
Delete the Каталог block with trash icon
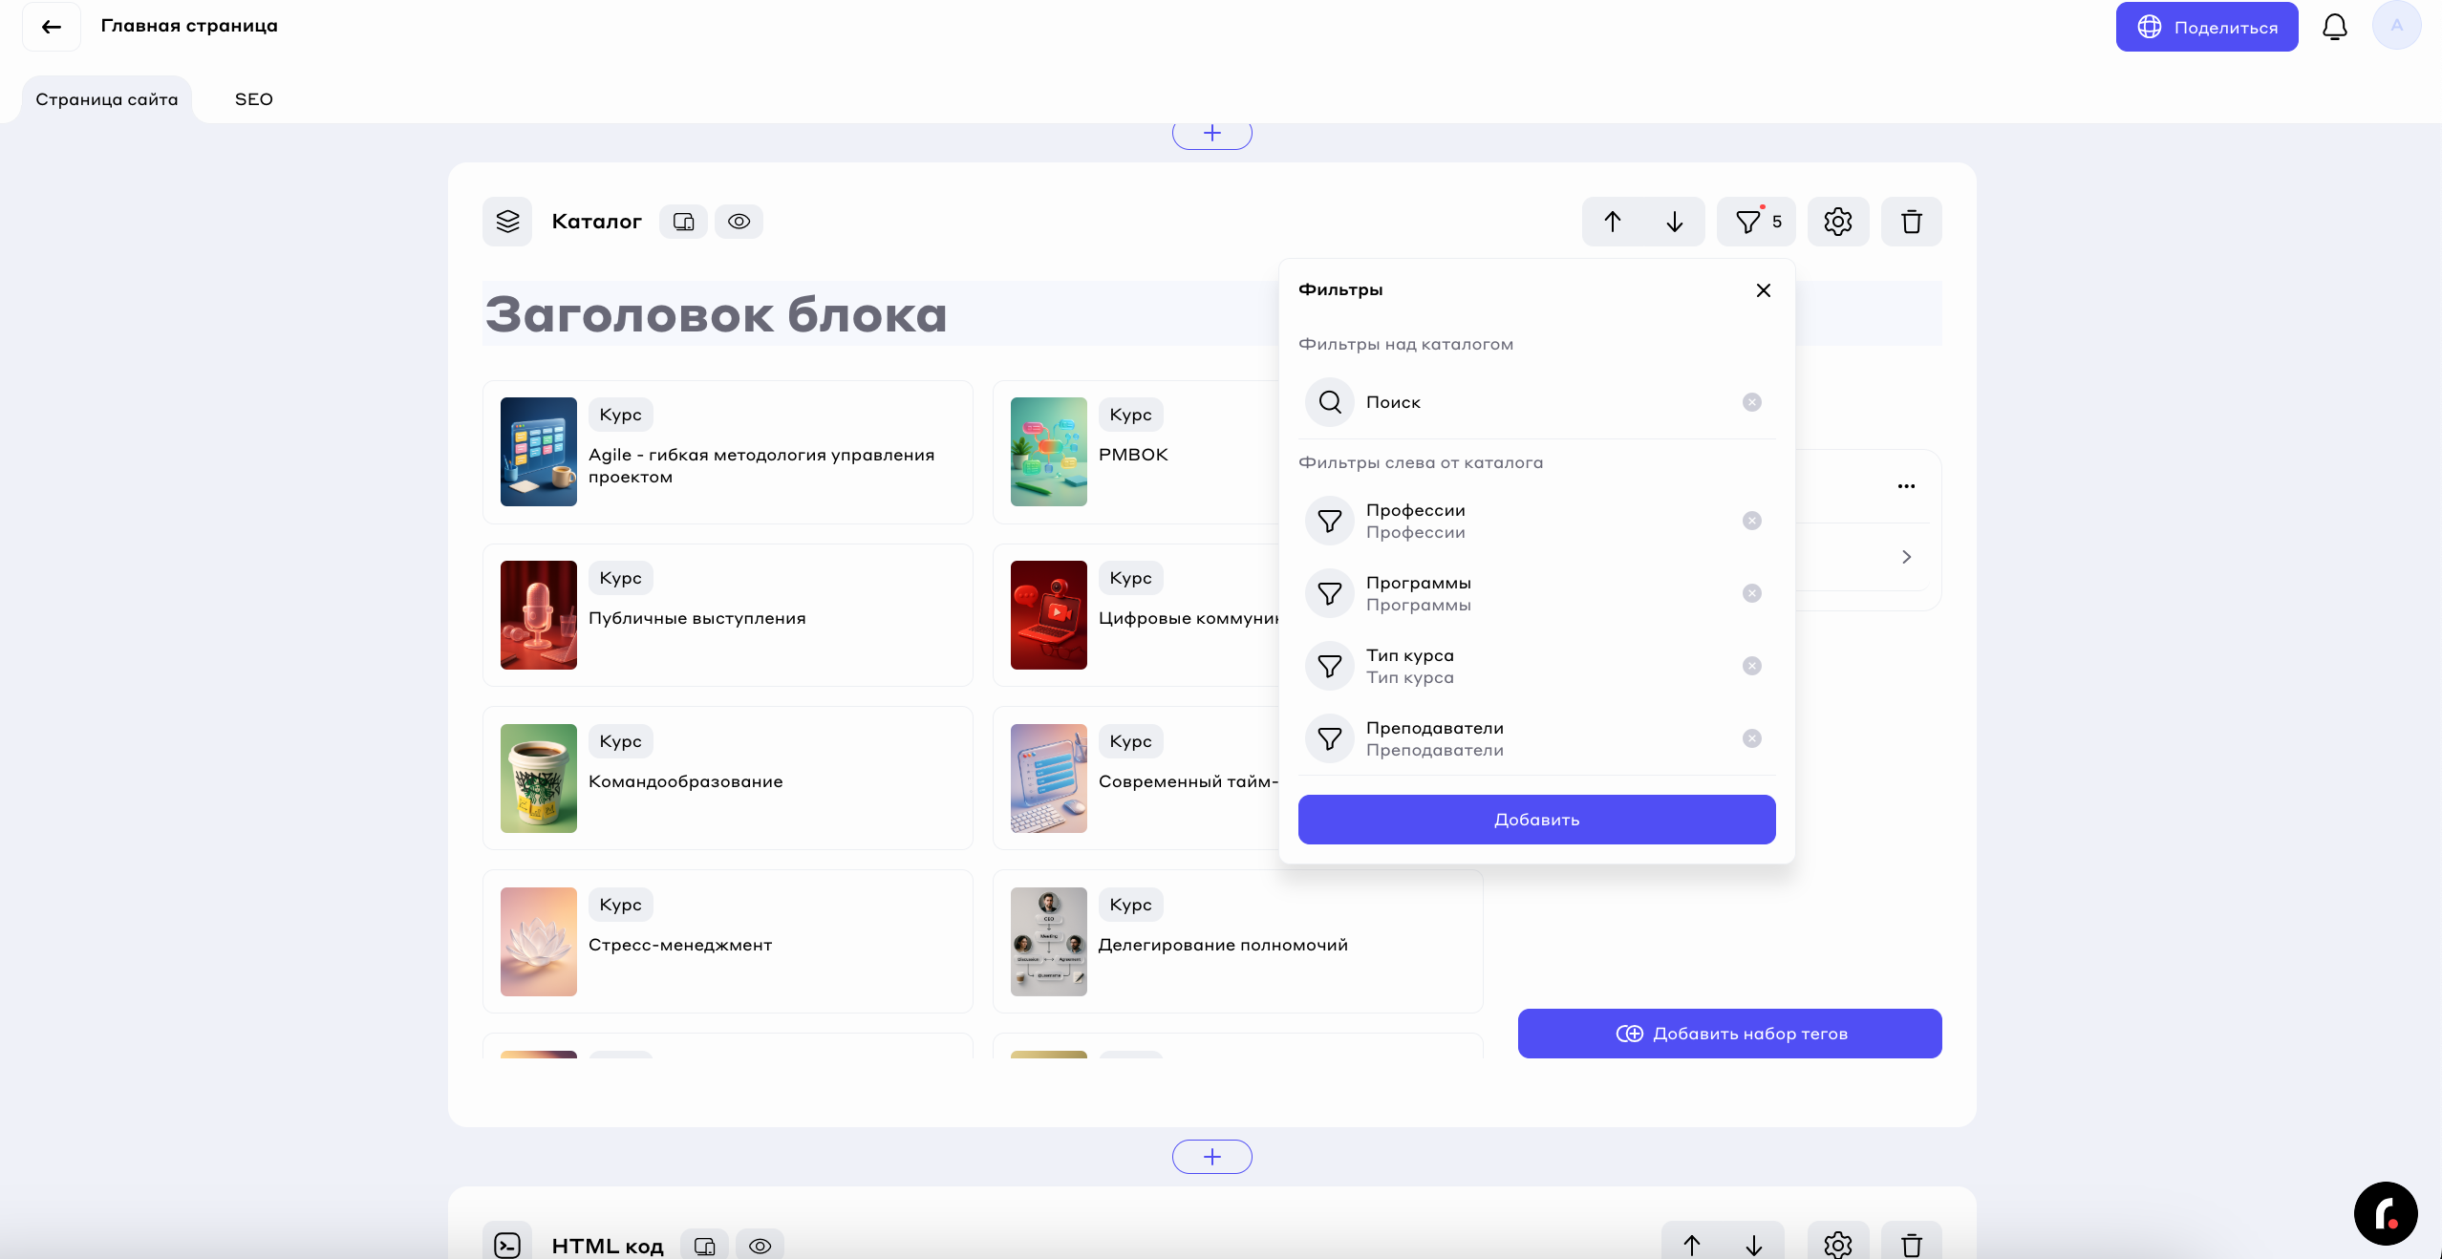pos(1912,222)
